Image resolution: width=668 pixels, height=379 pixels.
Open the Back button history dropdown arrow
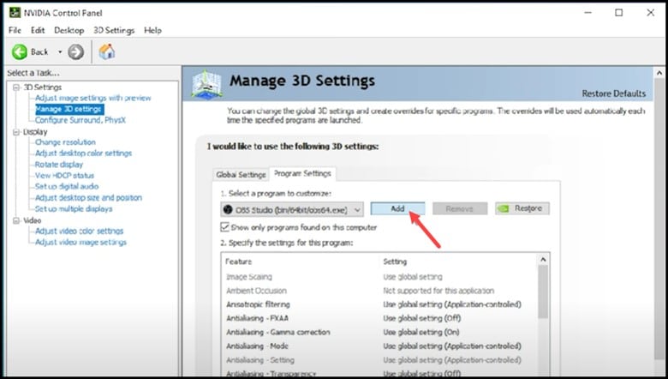click(60, 52)
